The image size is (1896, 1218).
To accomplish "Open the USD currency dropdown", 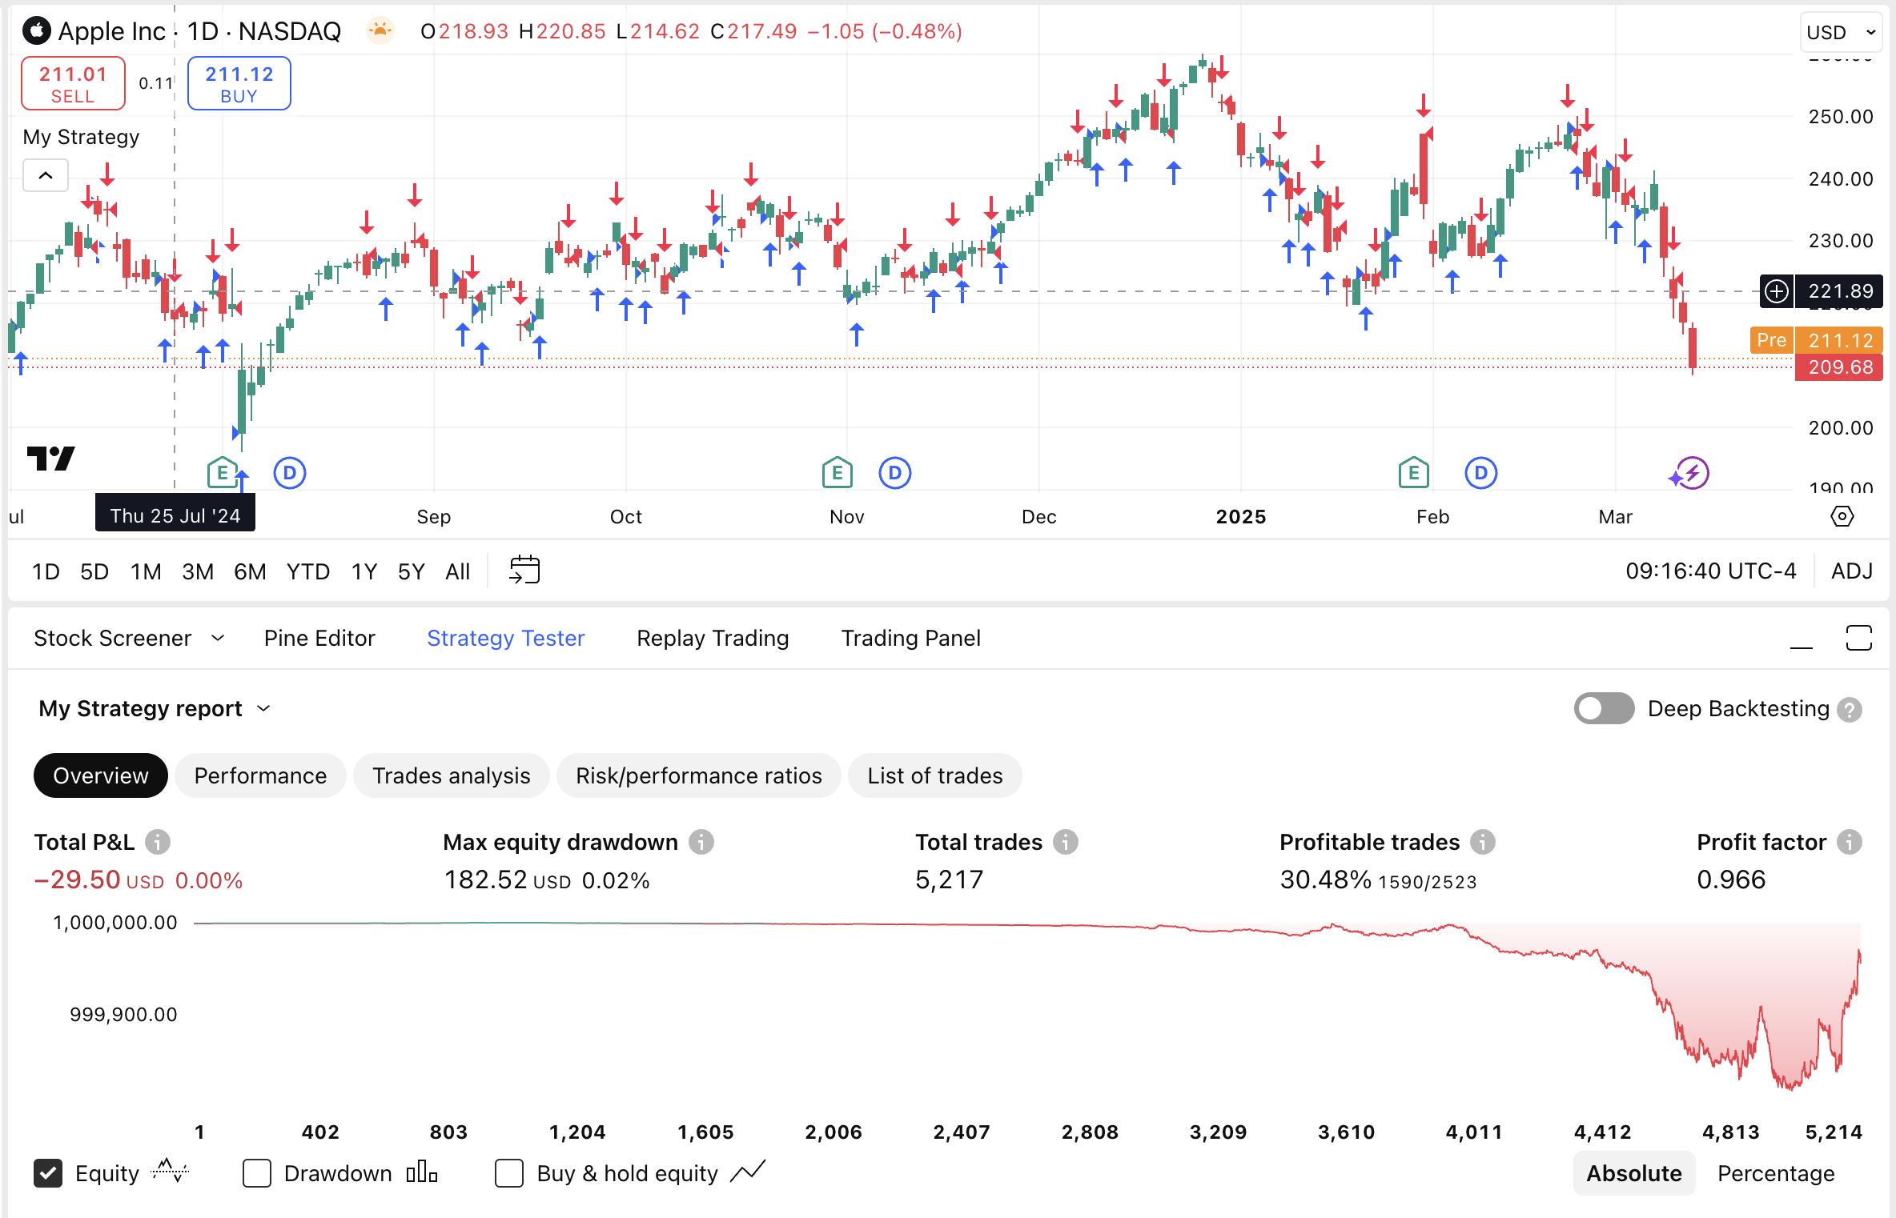I will (x=1840, y=32).
